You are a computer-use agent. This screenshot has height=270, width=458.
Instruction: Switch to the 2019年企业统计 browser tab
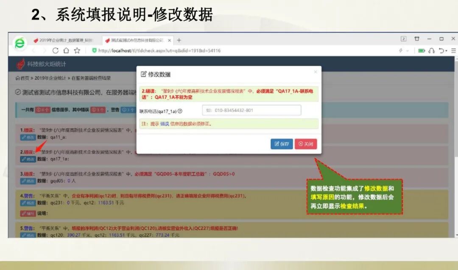(x=63, y=40)
